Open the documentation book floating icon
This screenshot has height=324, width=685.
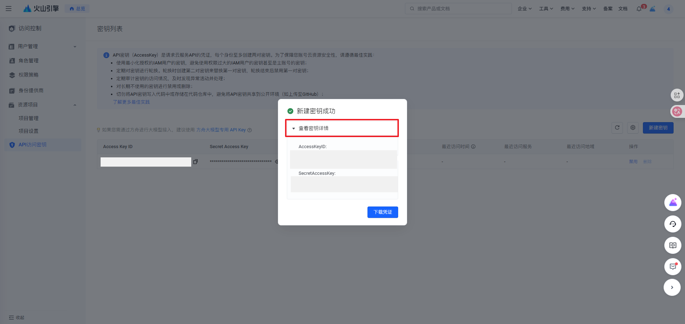(673, 245)
